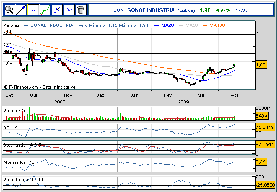277x192 pixels.
Task: Click the 2,28 price level label
Action: pos(7,50)
